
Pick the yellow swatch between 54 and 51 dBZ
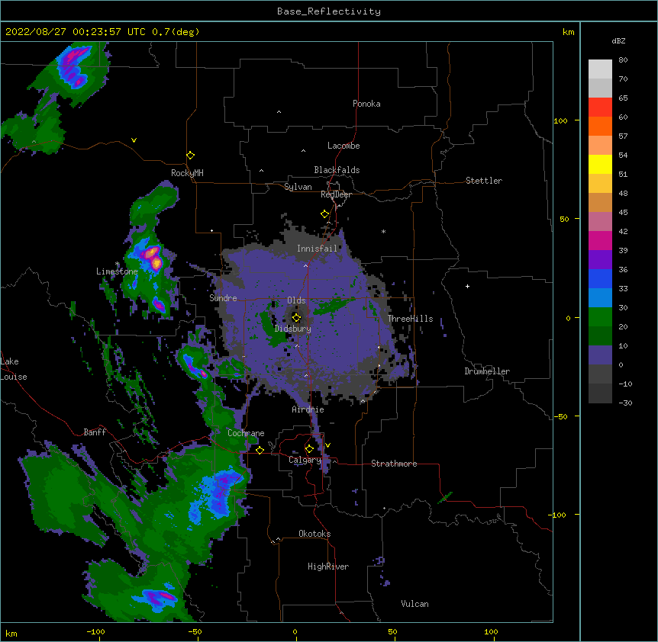tap(600, 164)
